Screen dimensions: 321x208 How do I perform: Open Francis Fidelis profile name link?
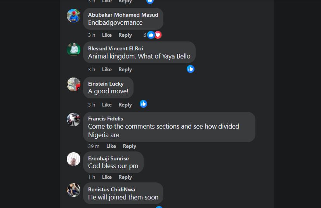pos(105,119)
